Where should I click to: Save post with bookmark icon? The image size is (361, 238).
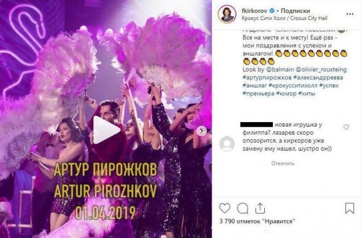(350, 208)
